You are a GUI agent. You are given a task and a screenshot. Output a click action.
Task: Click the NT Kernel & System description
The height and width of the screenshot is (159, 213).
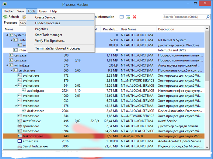click(172, 40)
